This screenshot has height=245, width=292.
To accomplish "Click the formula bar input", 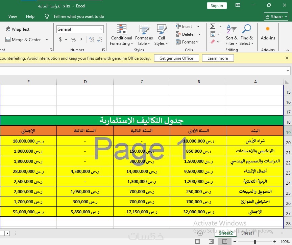I will [143, 71].
